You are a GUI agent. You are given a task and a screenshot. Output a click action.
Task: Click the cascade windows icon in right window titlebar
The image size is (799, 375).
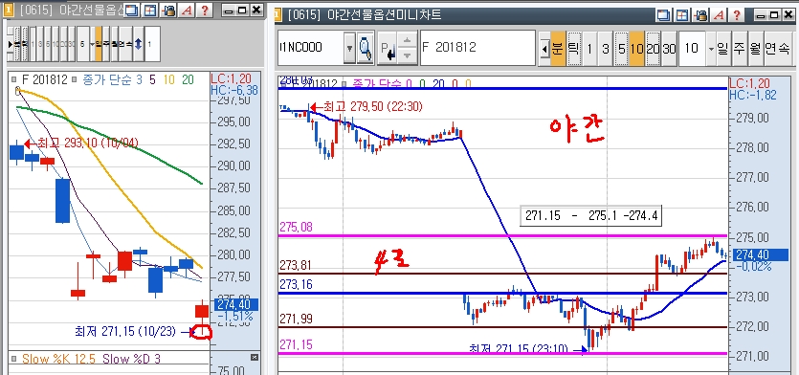click(664, 15)
